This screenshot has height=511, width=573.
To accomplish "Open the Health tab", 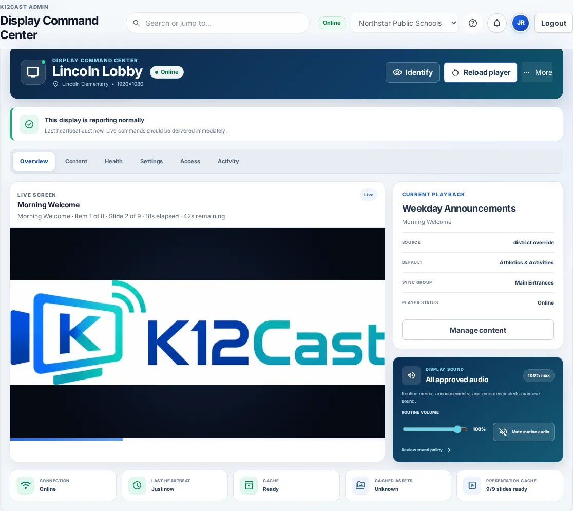I will click(113, 161).
